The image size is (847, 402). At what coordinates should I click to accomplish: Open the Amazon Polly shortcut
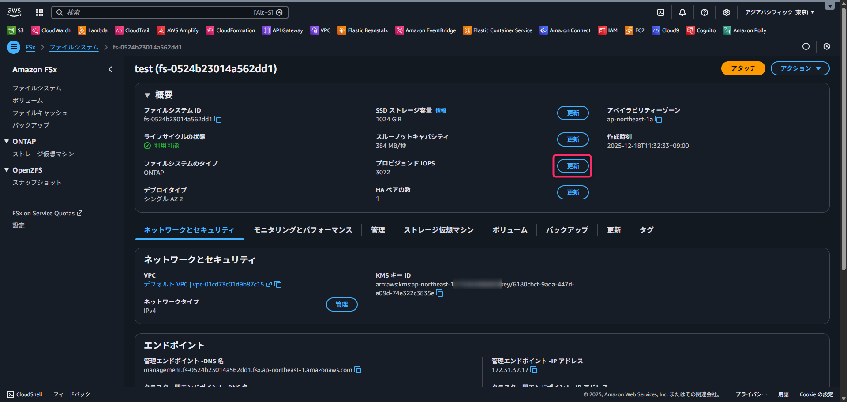click(x=745, y=30)
